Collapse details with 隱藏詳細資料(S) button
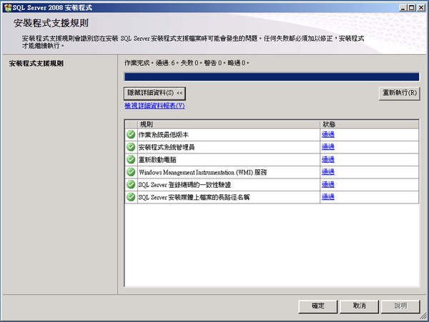The image size is (429, 322). [154, 94]
